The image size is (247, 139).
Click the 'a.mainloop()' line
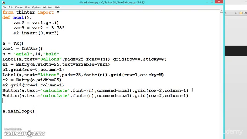click(18, 111)
